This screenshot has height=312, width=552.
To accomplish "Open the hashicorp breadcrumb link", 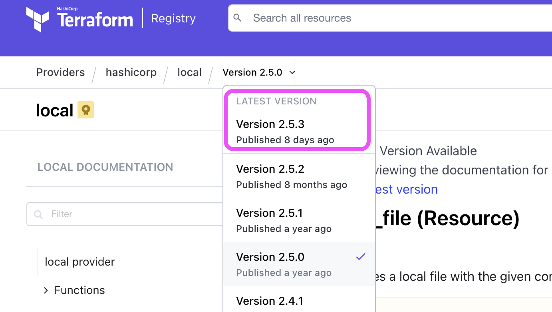I will point(131,72).
